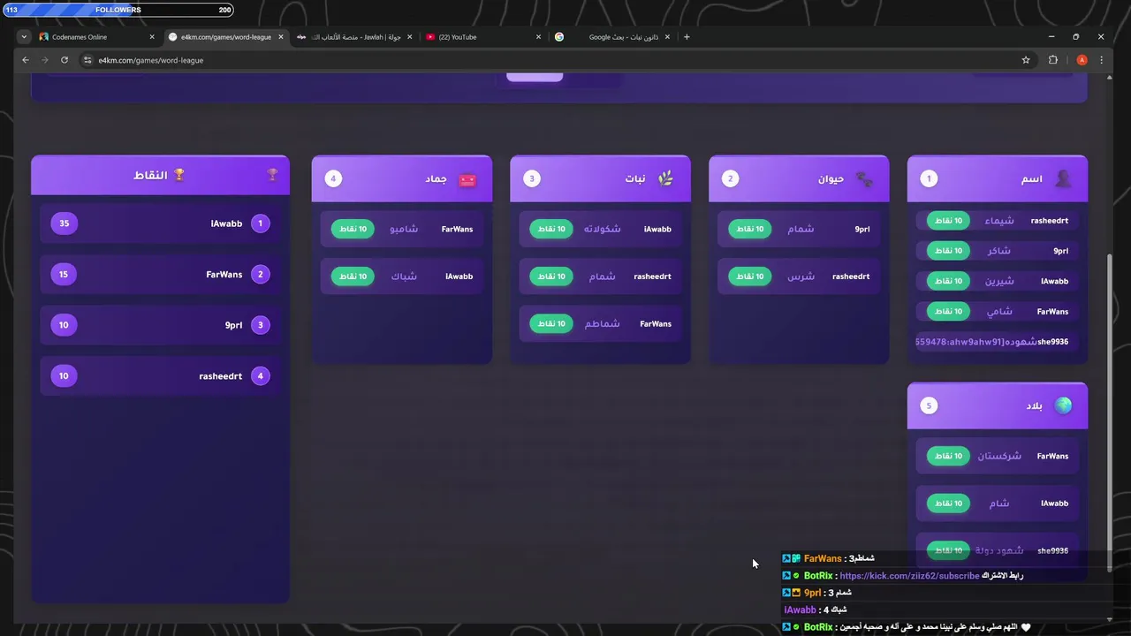
Task: Close the Codenames Online tab
Action: 152,37
